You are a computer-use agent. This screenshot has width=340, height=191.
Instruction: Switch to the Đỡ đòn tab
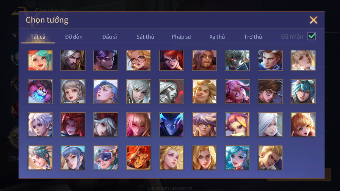point(74,37)
